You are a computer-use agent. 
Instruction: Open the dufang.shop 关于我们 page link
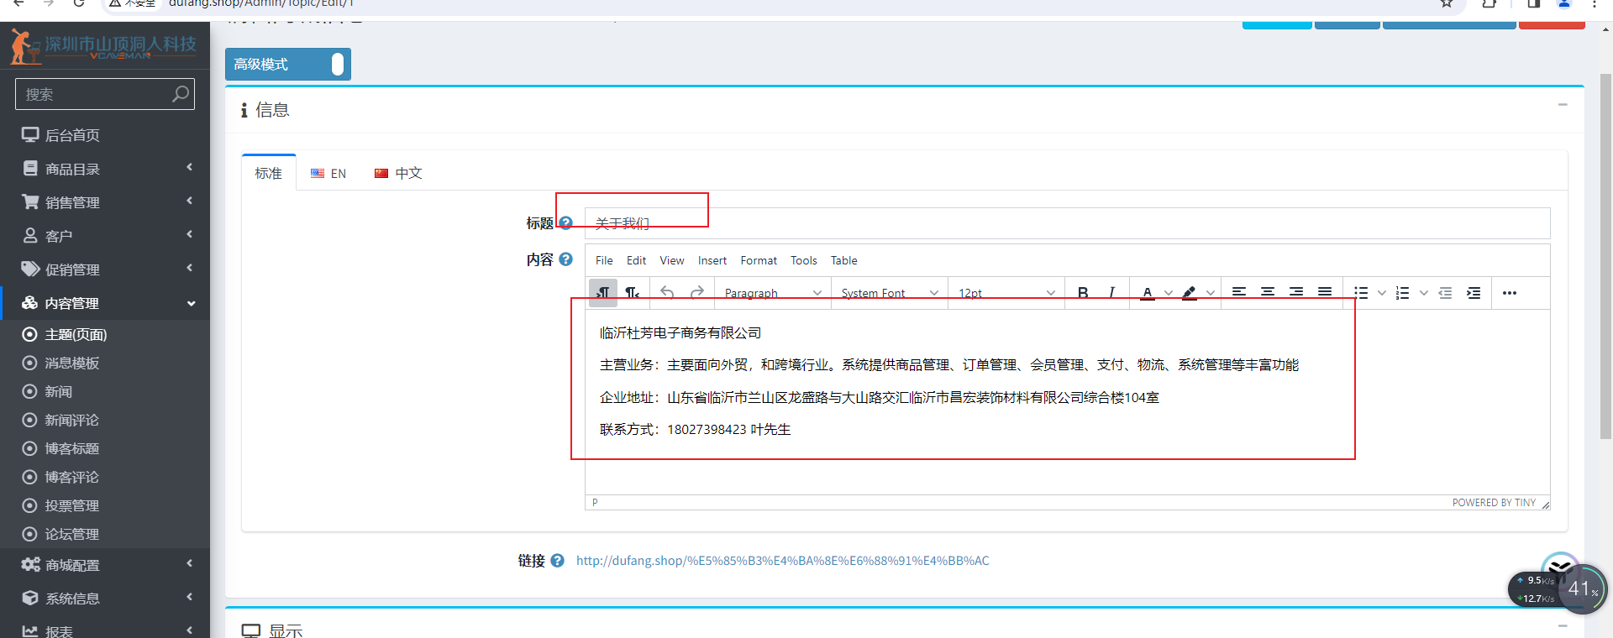point(782,561)
